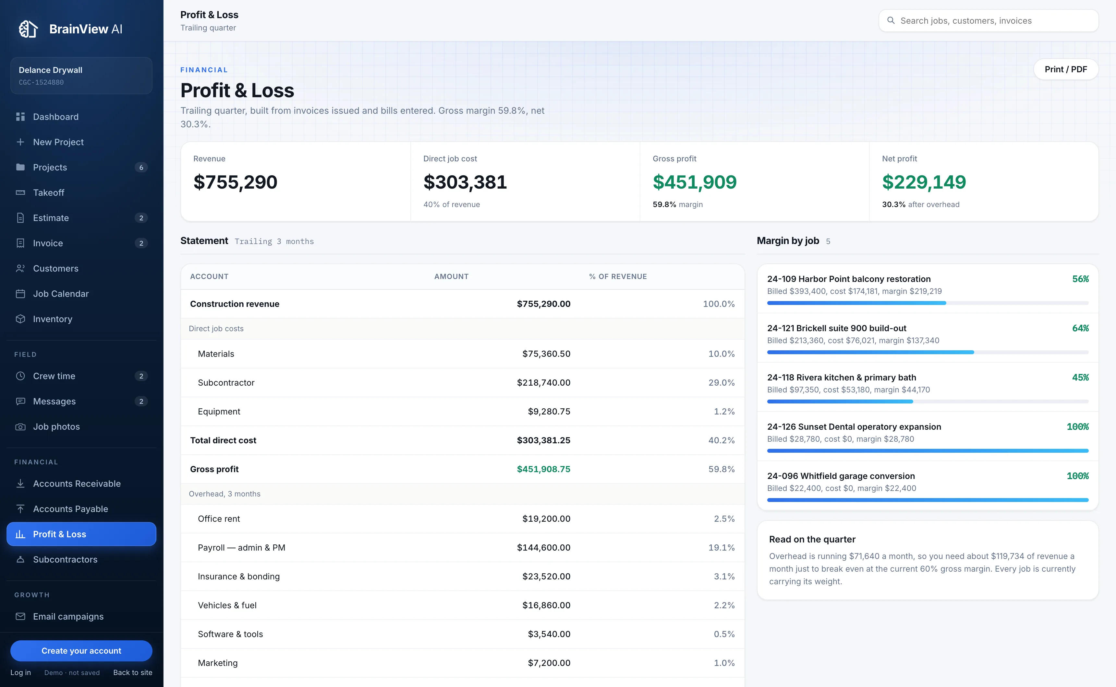Click the Crew time clock icon
This screenshot has height=687, width=1116.
click(x=20, y=376)
